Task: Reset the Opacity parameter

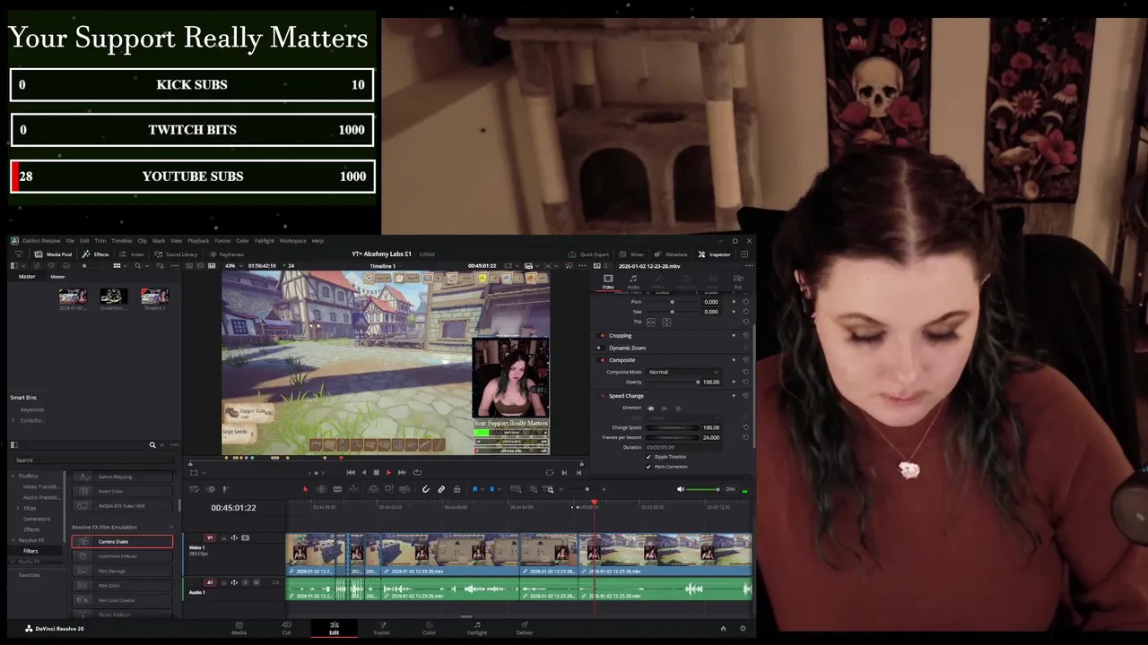Action: pos(745,382)
